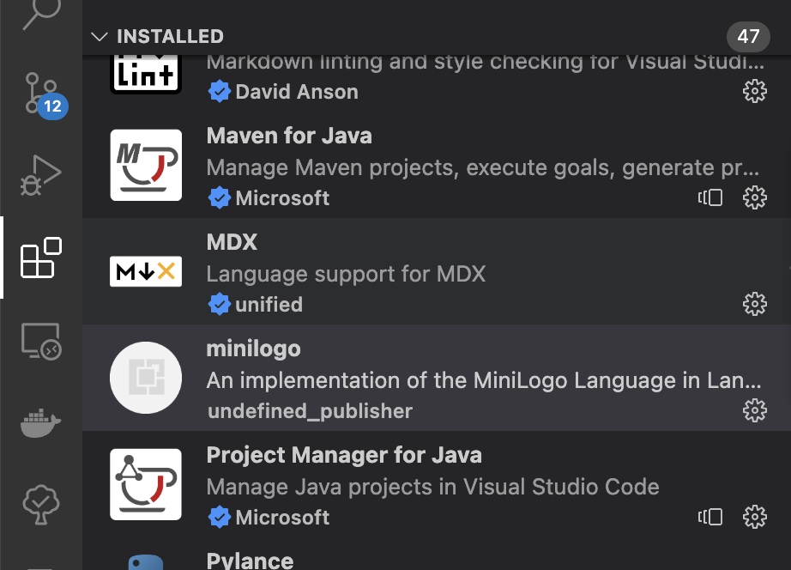Click the markdownlint extension gear icon
The height and width of the screenshot is (570, 791).
click(x=754, y=91)
